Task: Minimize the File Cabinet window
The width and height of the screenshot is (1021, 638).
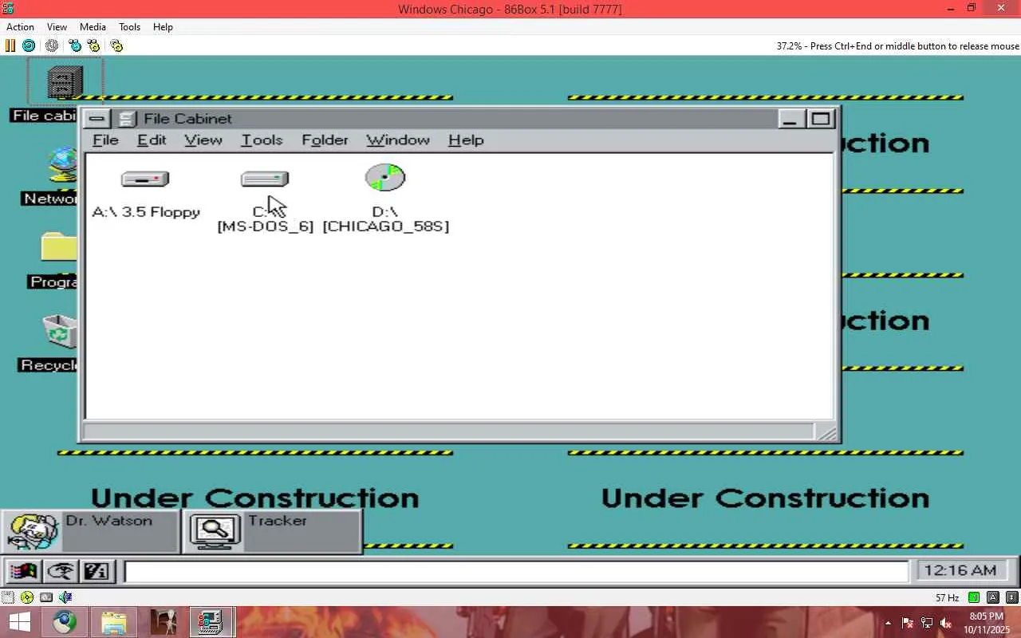Action: click(790, 119)
